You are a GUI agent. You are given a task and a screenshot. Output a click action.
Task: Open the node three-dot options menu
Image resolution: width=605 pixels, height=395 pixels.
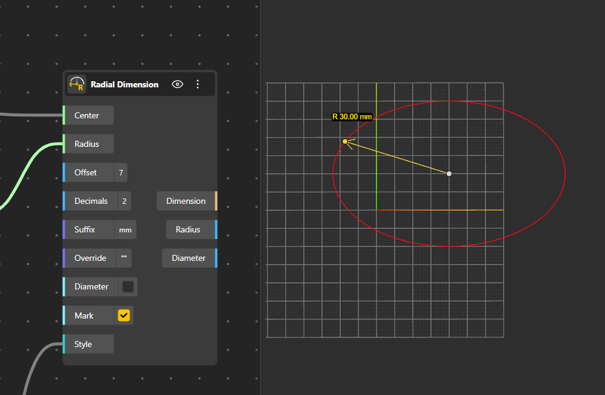click(x=198, y=84)
